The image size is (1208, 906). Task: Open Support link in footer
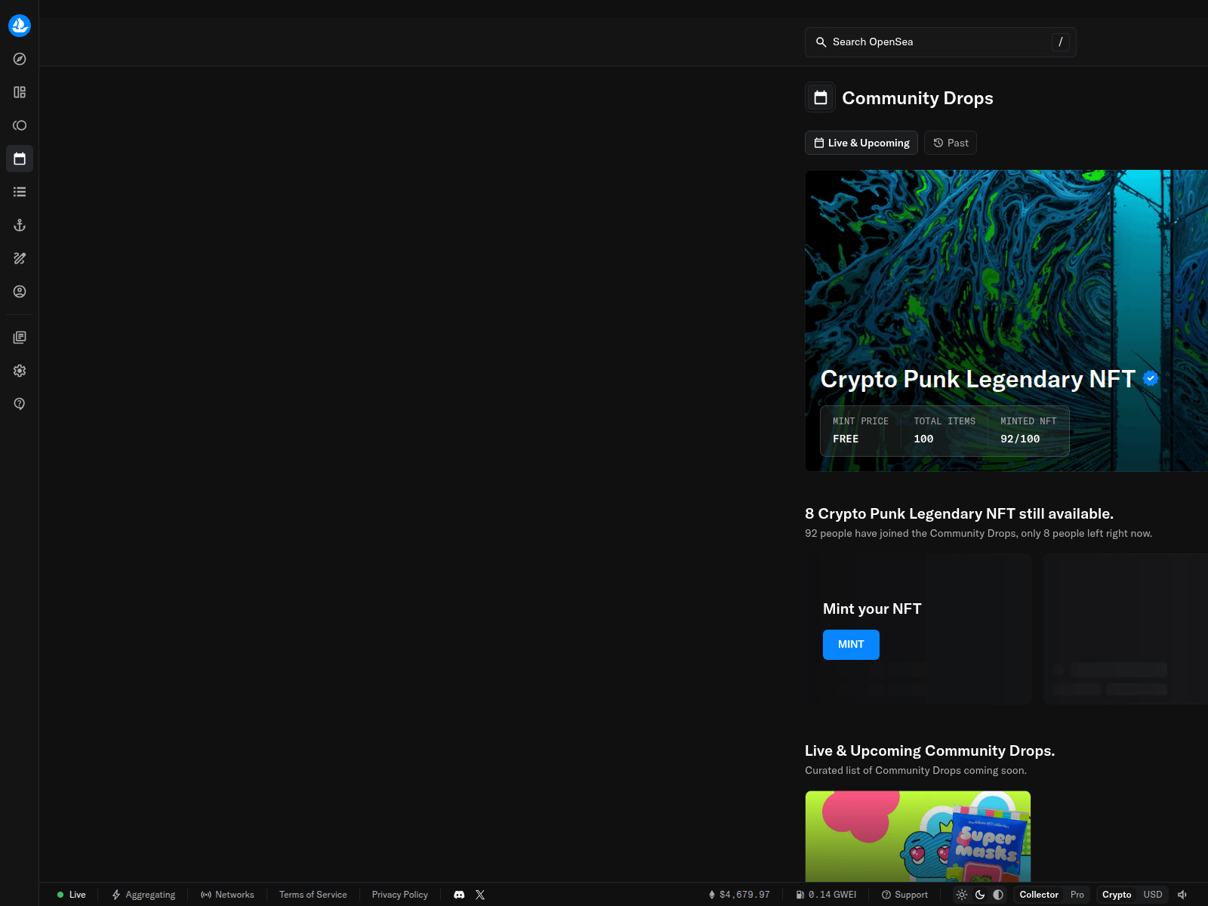tap(904, 895)
